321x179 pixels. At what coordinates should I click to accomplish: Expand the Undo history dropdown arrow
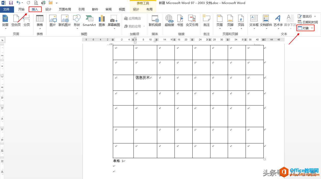pyautogui.click(x=22, y=3)
